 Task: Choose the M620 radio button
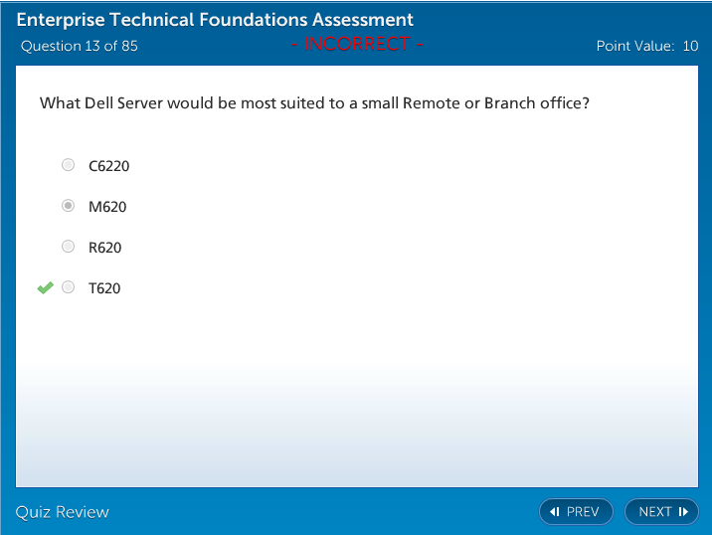(68, 206)
